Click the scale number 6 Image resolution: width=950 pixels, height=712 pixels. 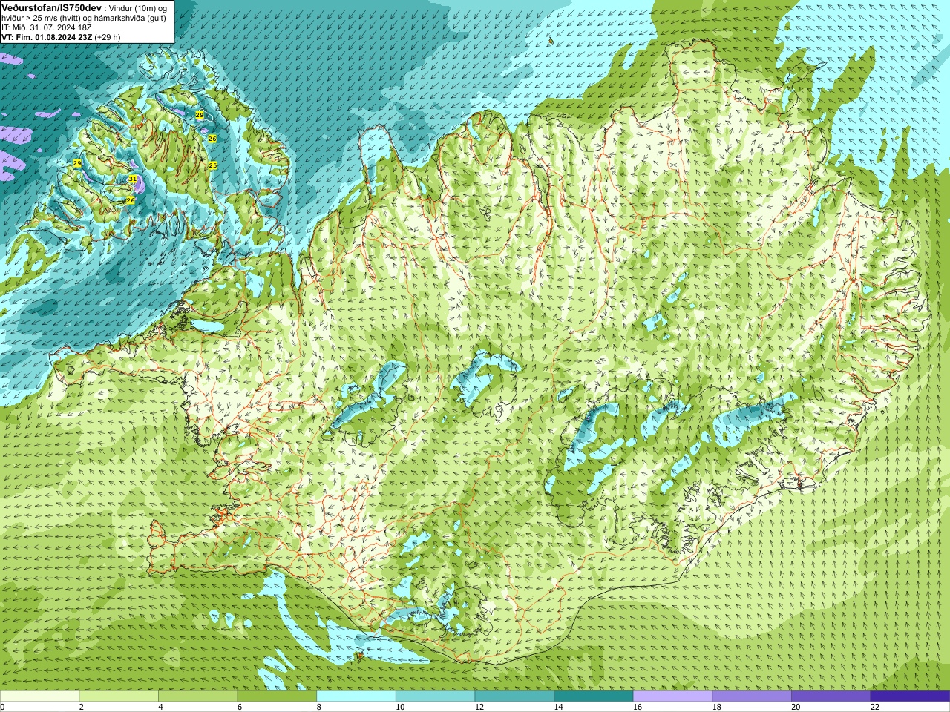pyautogui.click(x=240, y=707)
